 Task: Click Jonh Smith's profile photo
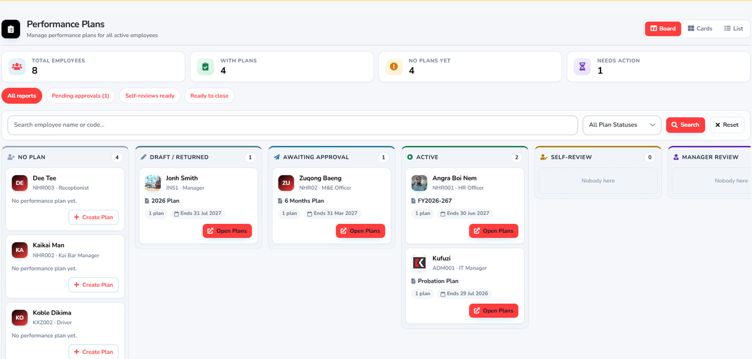[x=153, y=183]
